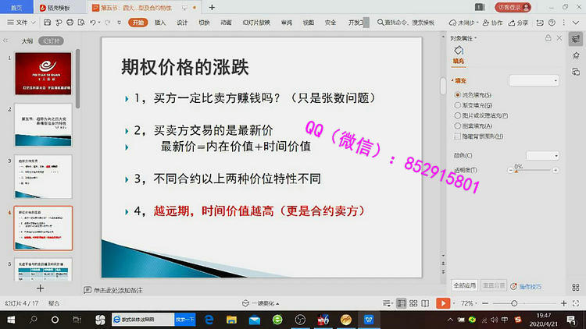This screenshot has height=329, width=586.
Task: Click the zoom in plus icon in status bar
Action: pos(564,302)
